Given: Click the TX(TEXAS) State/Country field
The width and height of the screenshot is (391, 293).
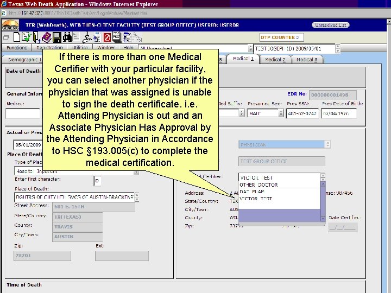Looking at the screenshot, I should tap(77, 216).
